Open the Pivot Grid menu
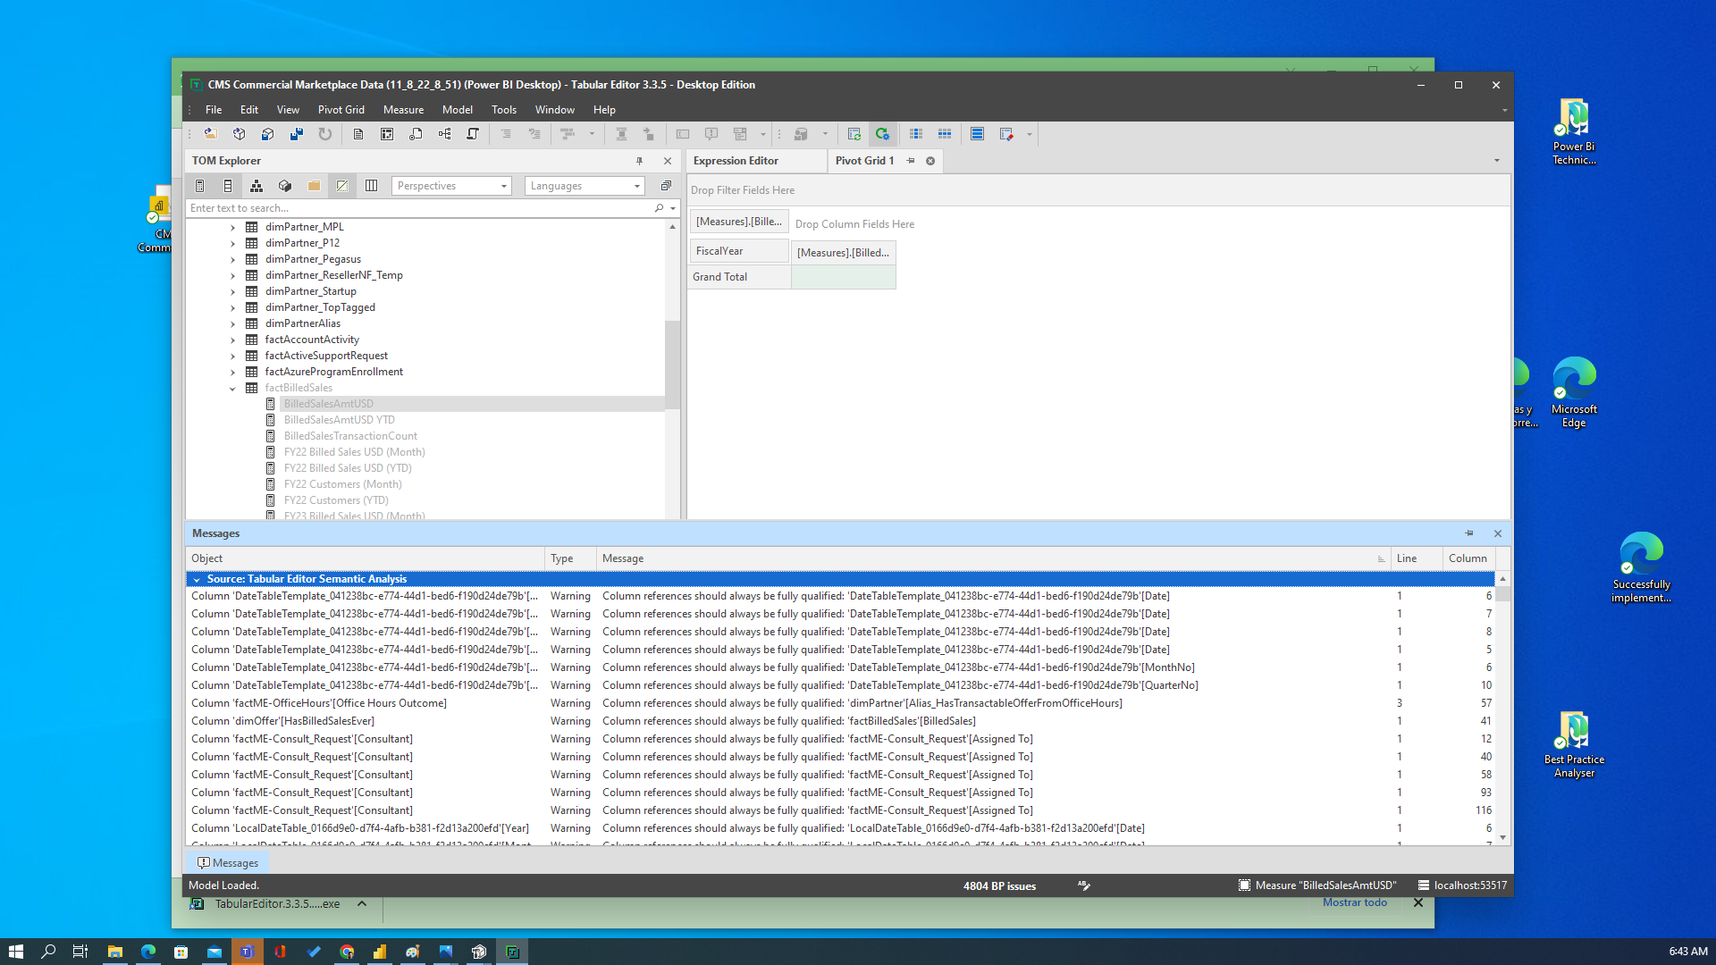The image size is (1716, 965). 341,109
